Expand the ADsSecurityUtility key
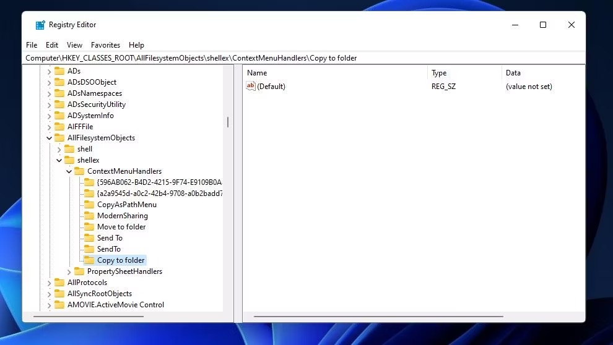 [49, 104]
